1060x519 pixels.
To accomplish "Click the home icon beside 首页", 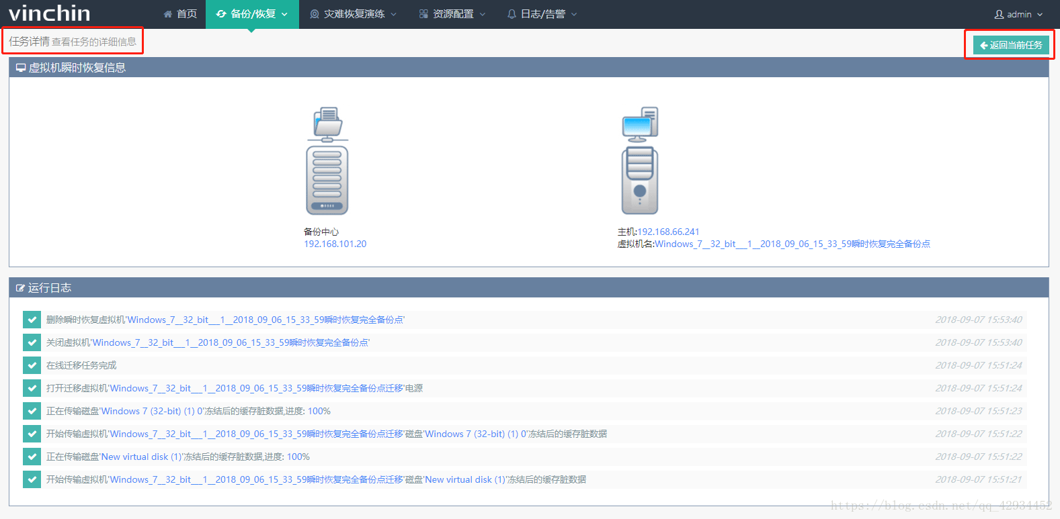I will click(x=168, y=14).
